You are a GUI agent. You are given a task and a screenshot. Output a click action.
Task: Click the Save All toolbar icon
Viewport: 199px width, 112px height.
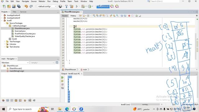tap(19, 6)
